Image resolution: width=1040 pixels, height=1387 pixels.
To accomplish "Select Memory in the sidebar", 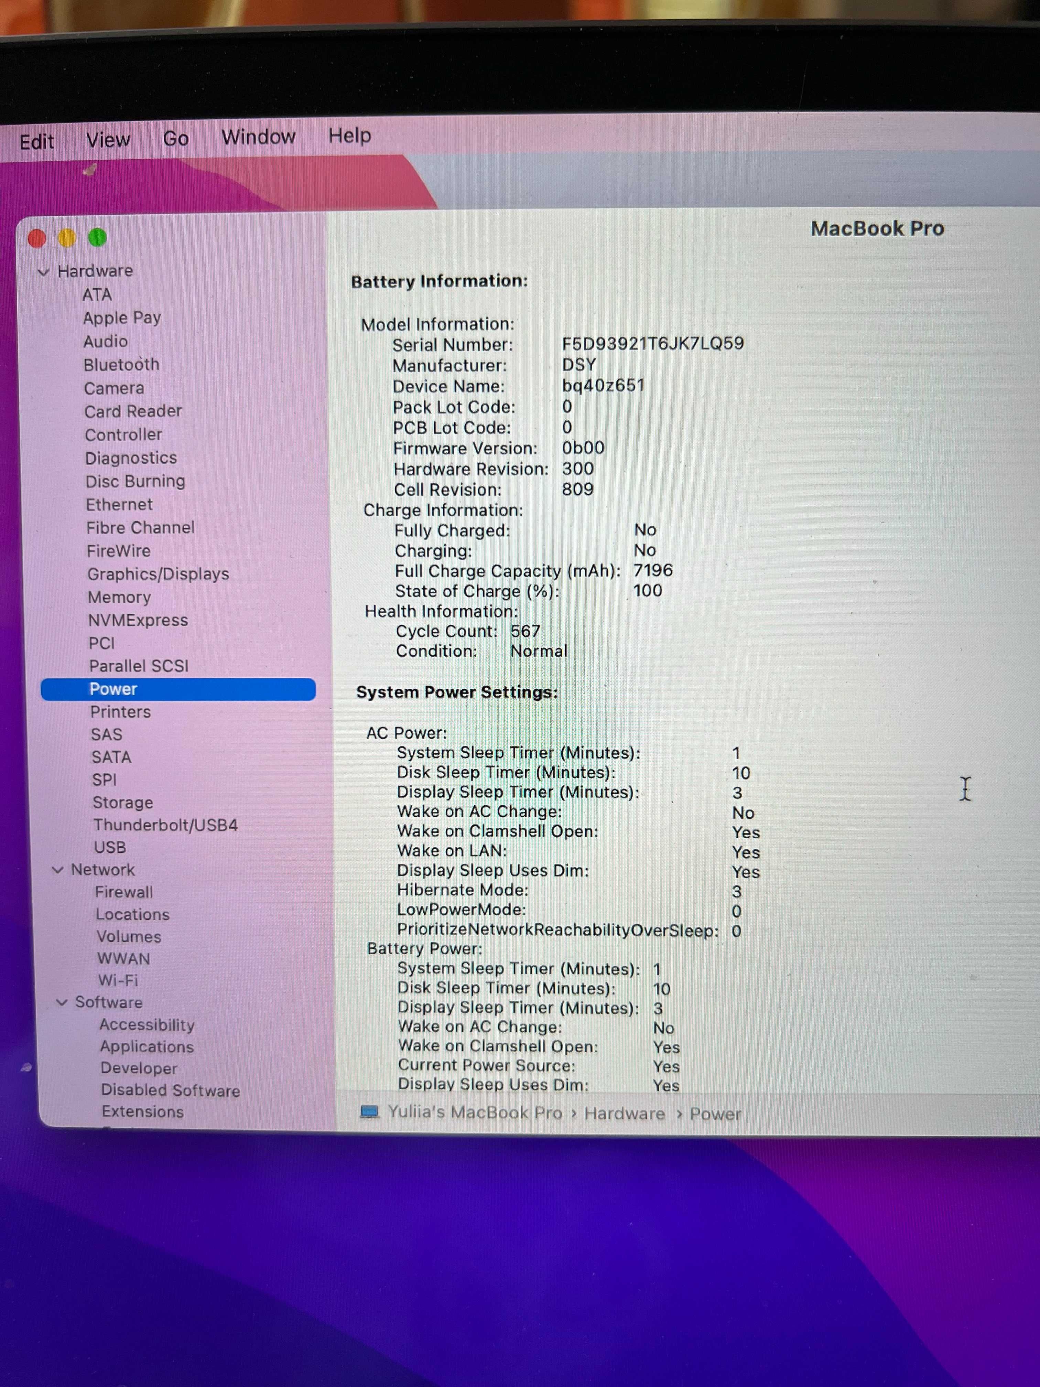I will 119,598.
